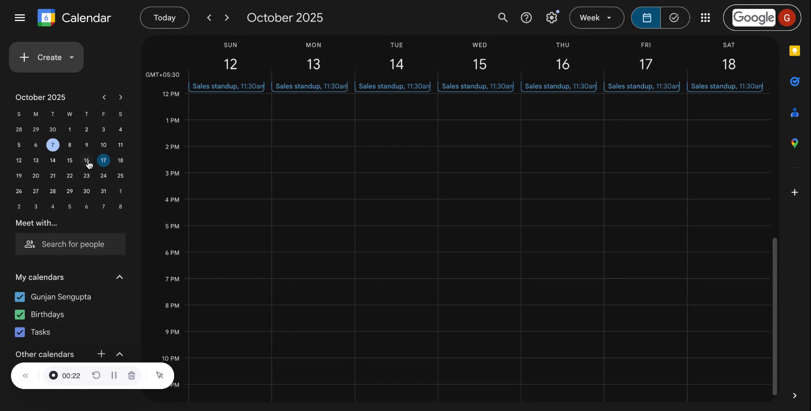Select the Calendar view tab

(x=647, y=18)
